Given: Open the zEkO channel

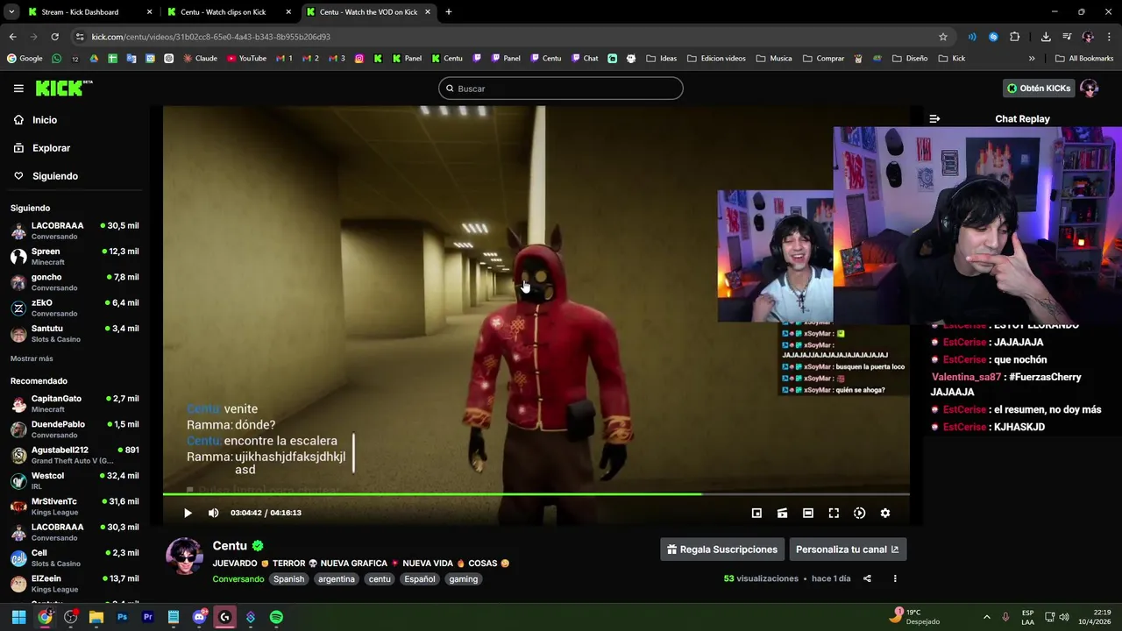Looking at the screenshot, I should tap(75, 308).
